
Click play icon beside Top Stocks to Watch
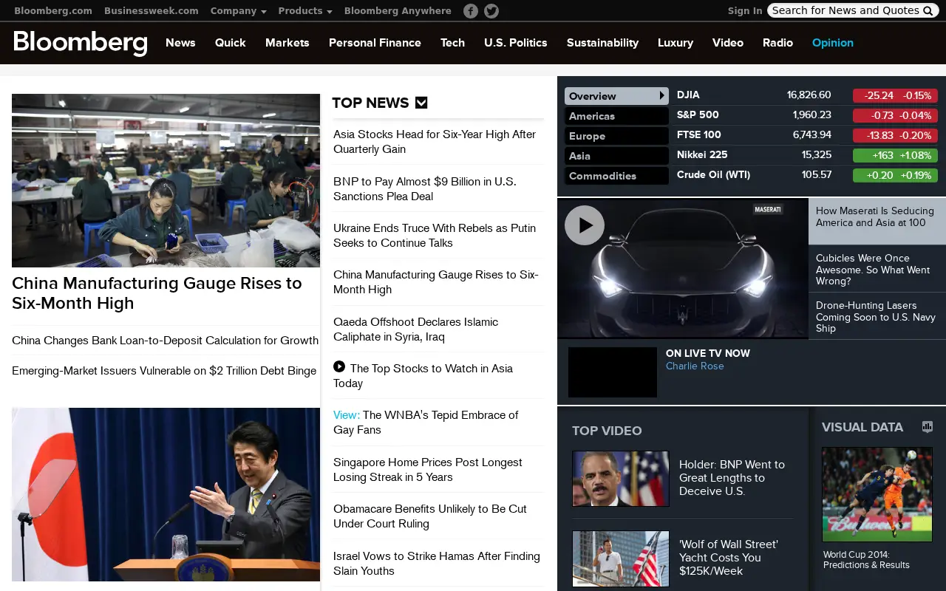(x=339, y=366)
